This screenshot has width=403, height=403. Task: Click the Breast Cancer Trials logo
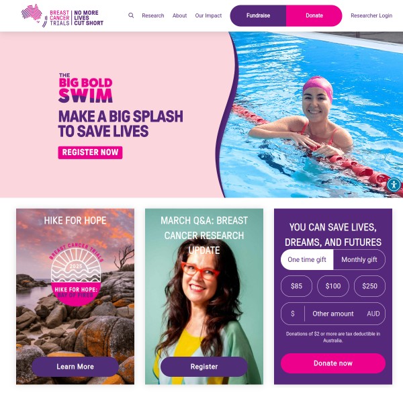(x=62, y=15)
